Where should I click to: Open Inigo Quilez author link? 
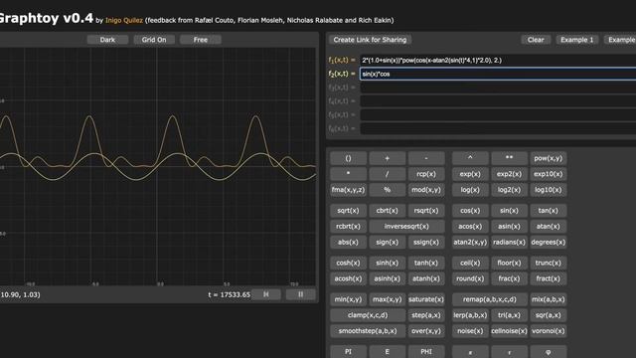tap(124, 20)
